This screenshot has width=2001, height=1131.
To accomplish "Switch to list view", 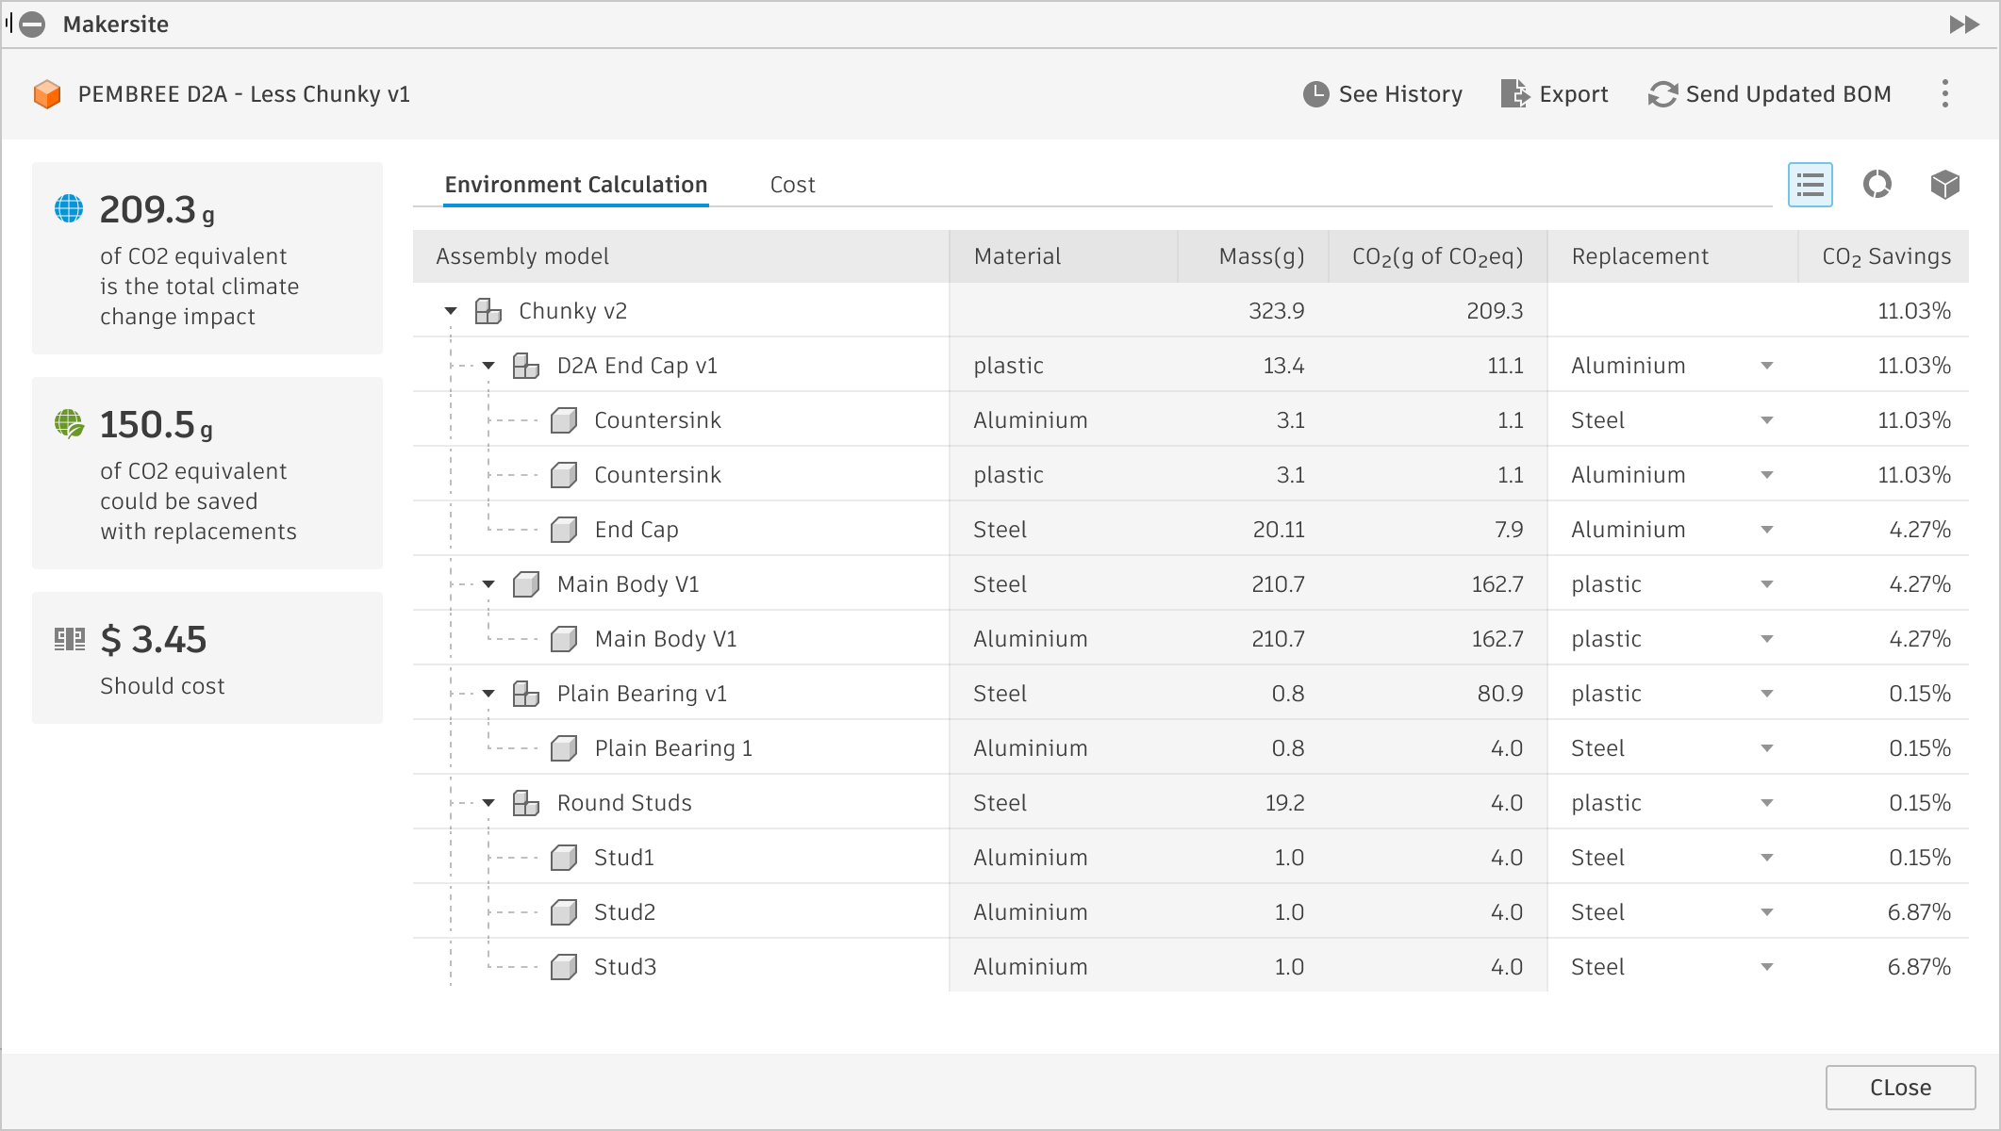I will [1811, 185].
